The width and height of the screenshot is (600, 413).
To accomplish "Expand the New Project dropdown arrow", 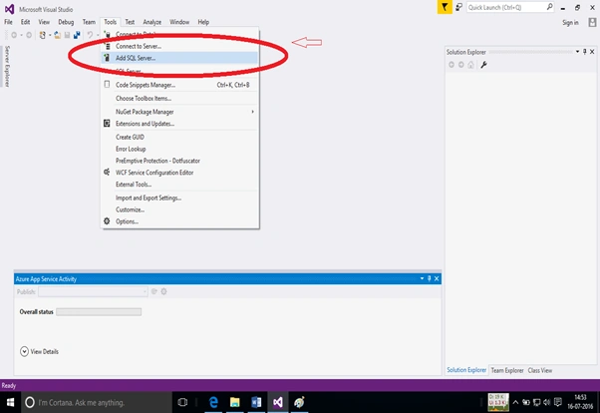I will pos(50,35).
